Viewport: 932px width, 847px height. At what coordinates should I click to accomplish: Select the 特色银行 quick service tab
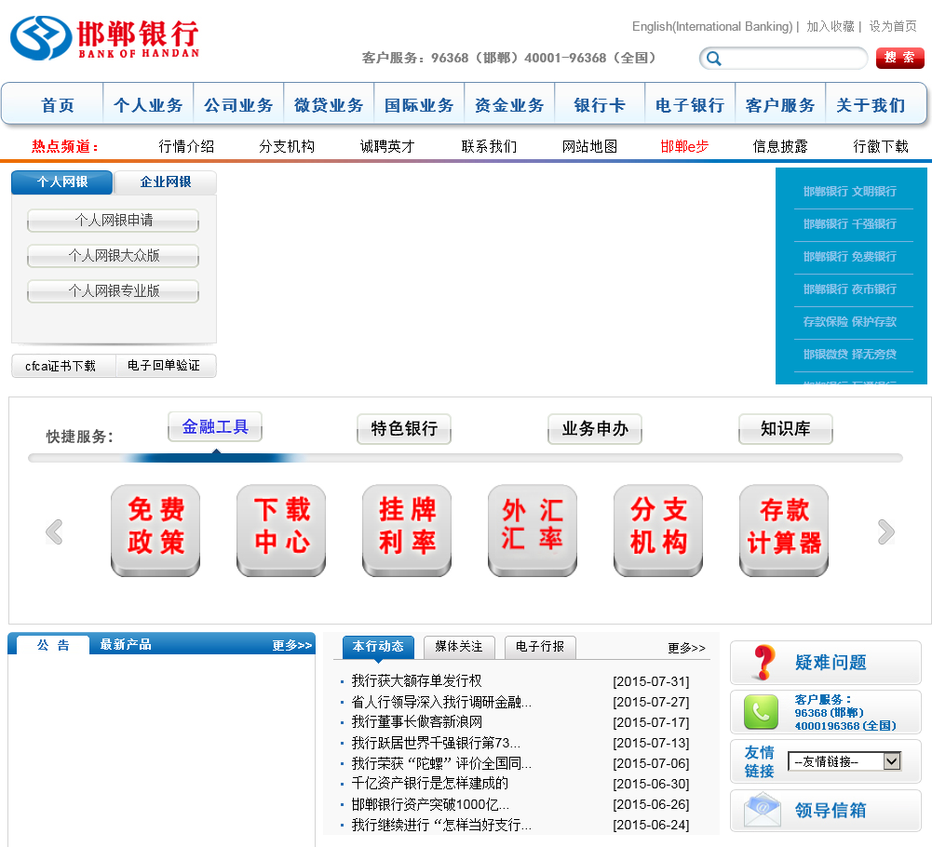(404, 428)
